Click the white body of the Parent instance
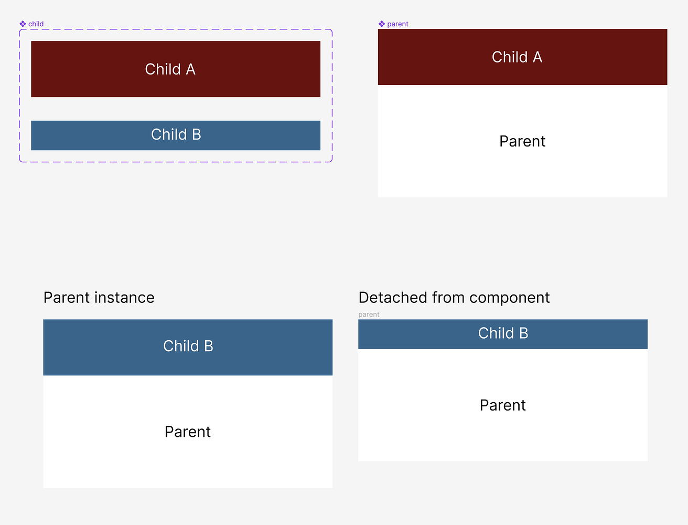Screen dimensions: 688x525 188,462
